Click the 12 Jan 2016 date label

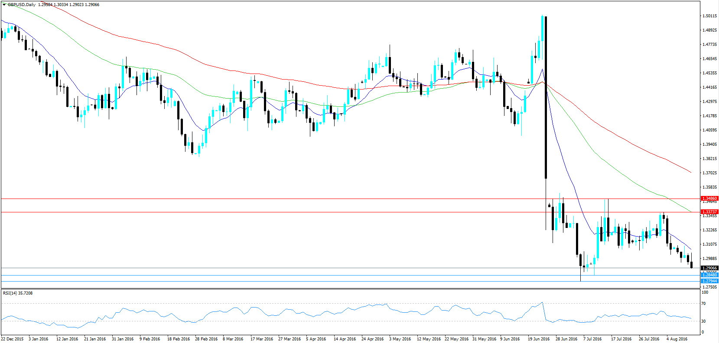point(67,339)
